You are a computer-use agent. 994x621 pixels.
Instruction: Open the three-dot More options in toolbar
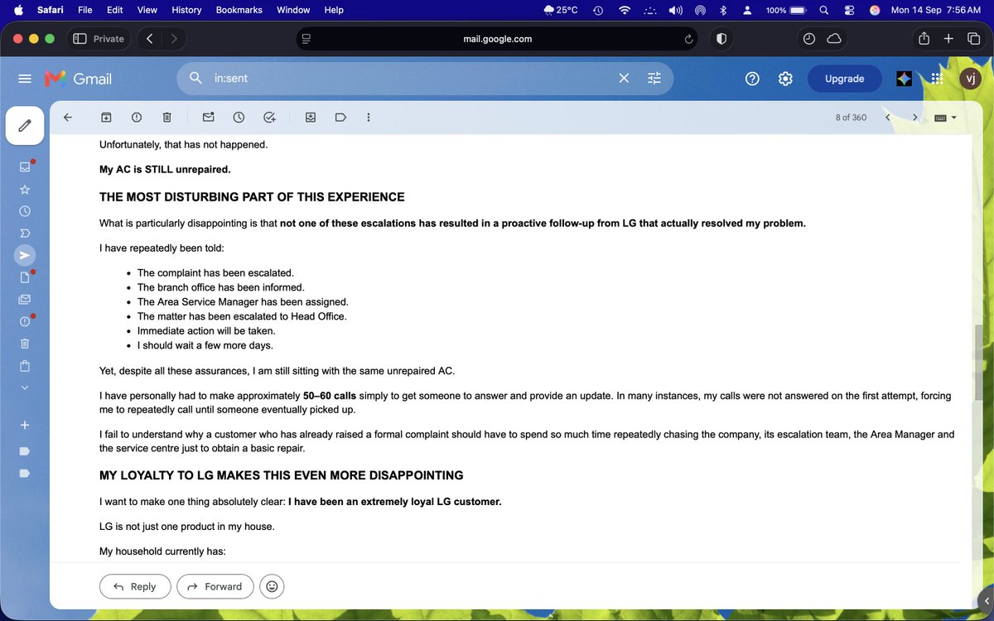click(367, 118)
